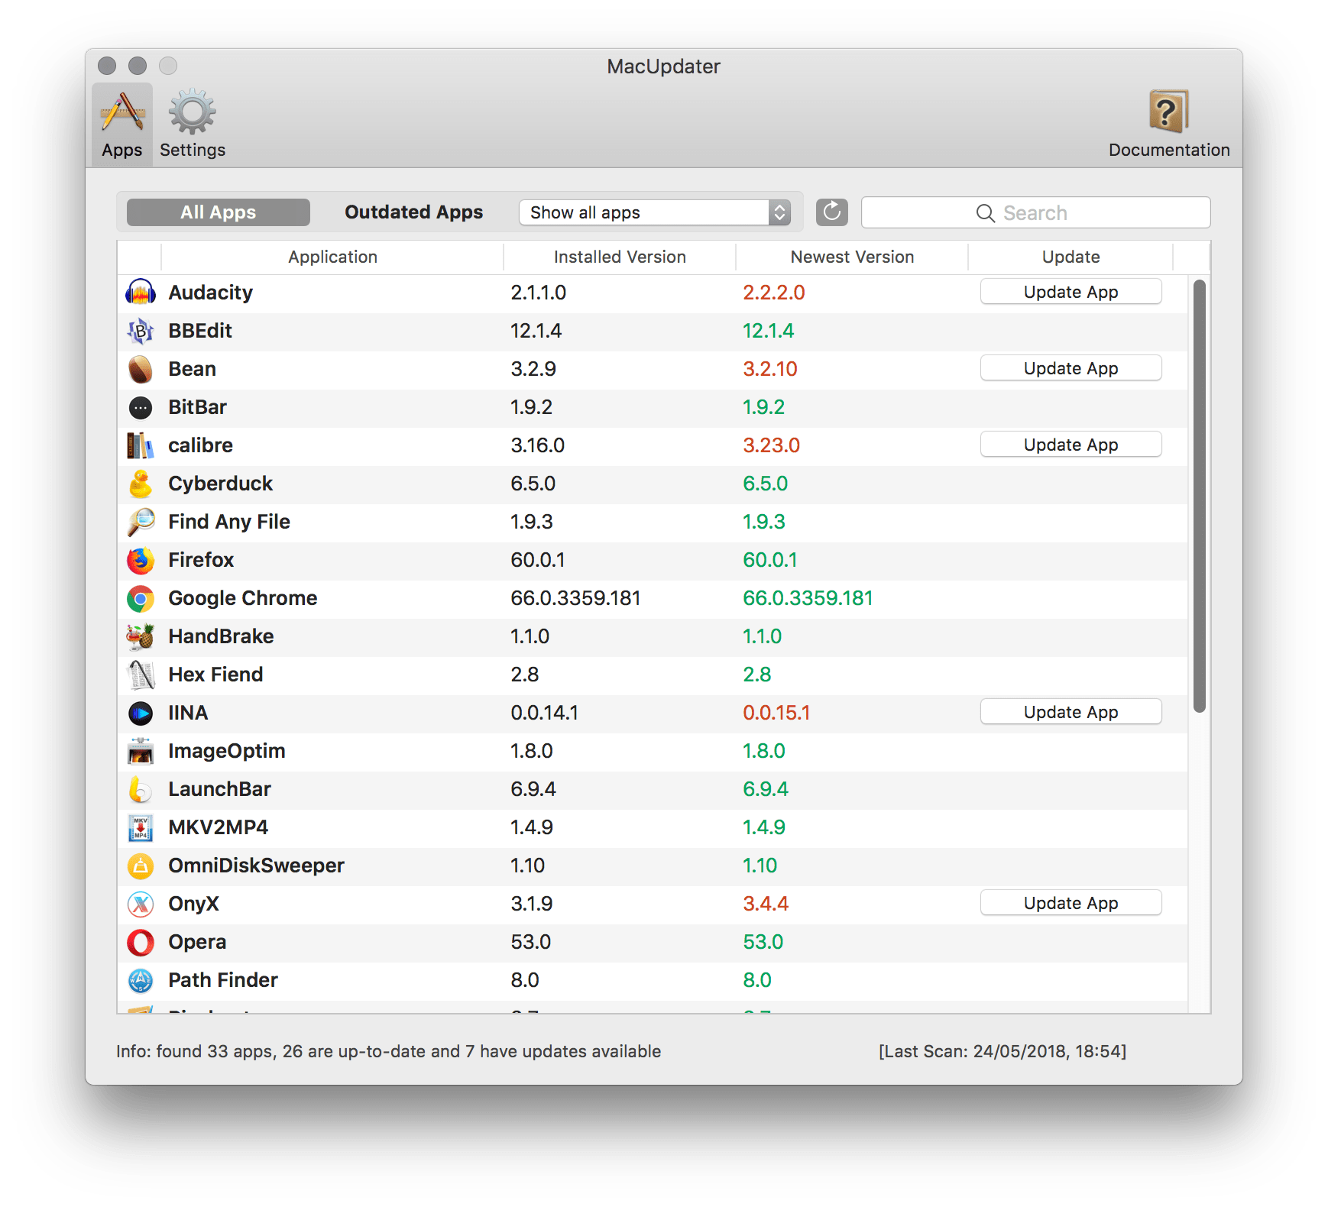Screen dimensions: 1328x1207
Task: Click the OnyX app icon
Action: coord(141,904)
